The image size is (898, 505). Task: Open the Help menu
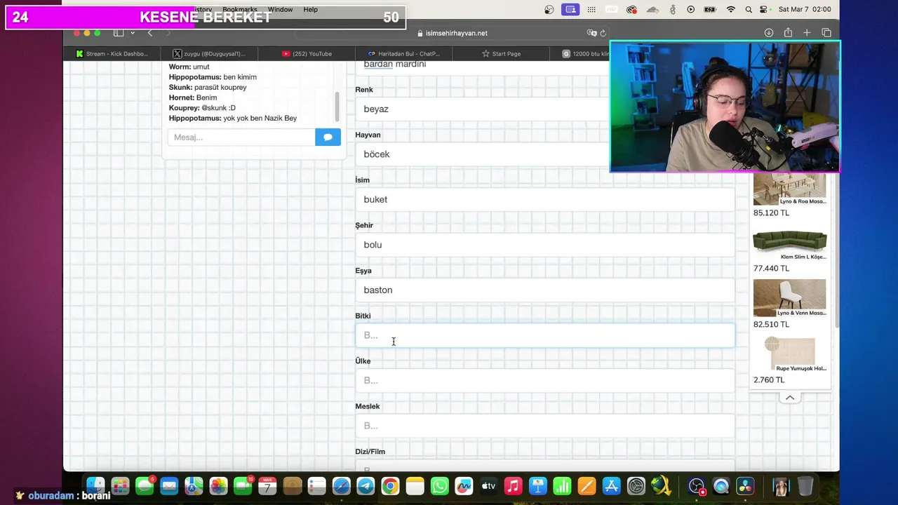click(x=310, y=10)
